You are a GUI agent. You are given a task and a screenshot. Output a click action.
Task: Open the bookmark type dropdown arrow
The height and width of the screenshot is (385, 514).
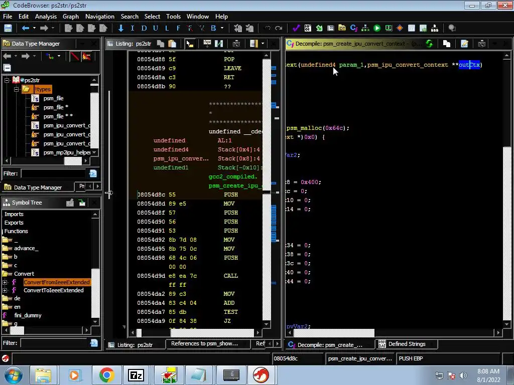[222, 28]
